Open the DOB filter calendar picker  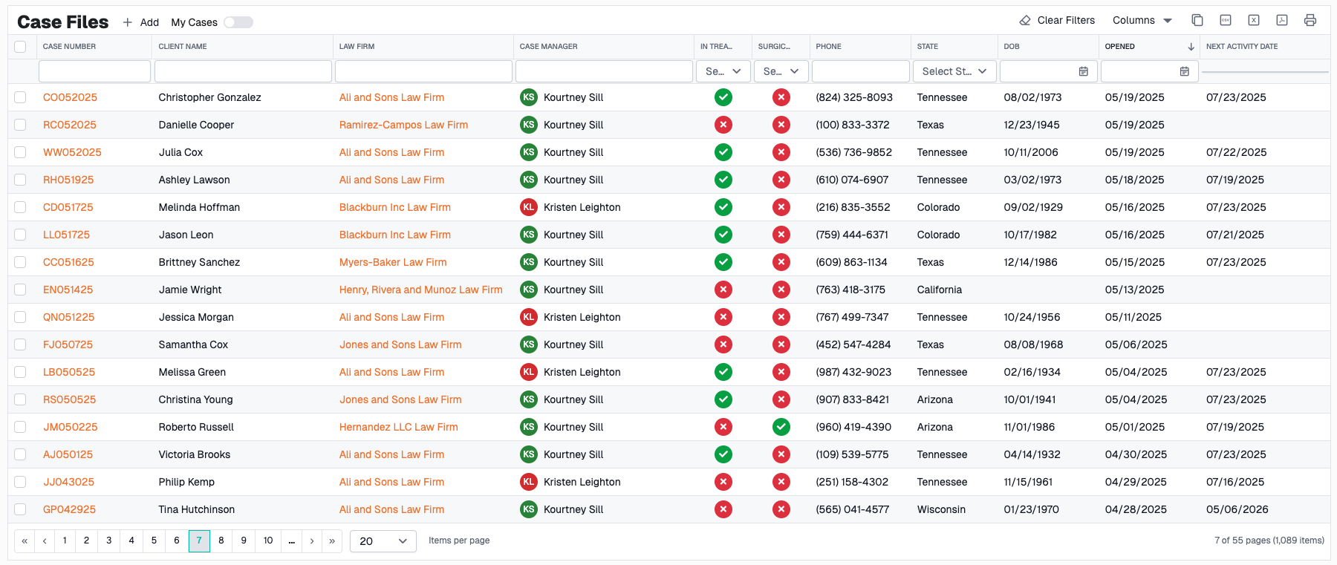pos(1083,71)
